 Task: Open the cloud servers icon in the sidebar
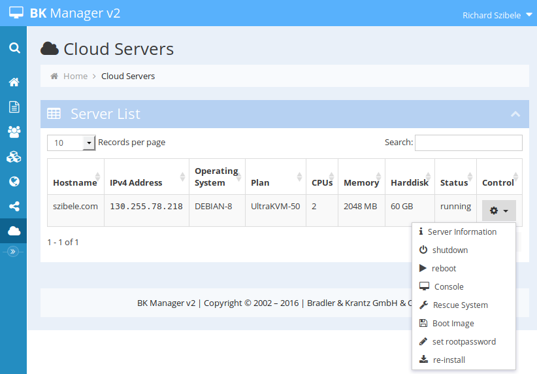tap(14, 231)
